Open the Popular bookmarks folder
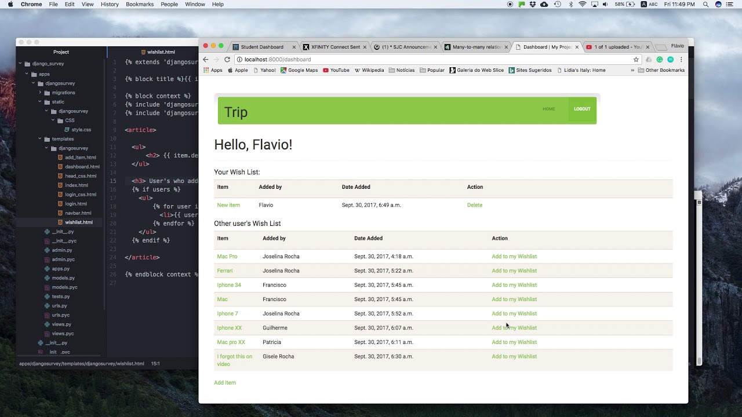742x417 pixels. pyautogui.click(x=432, y=70)
